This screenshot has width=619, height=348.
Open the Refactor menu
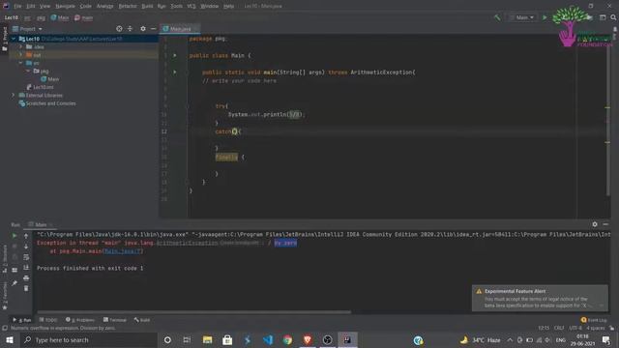[128, 6]
